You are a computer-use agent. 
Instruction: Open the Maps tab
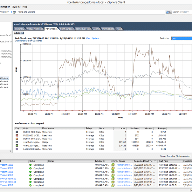point(119,29)
